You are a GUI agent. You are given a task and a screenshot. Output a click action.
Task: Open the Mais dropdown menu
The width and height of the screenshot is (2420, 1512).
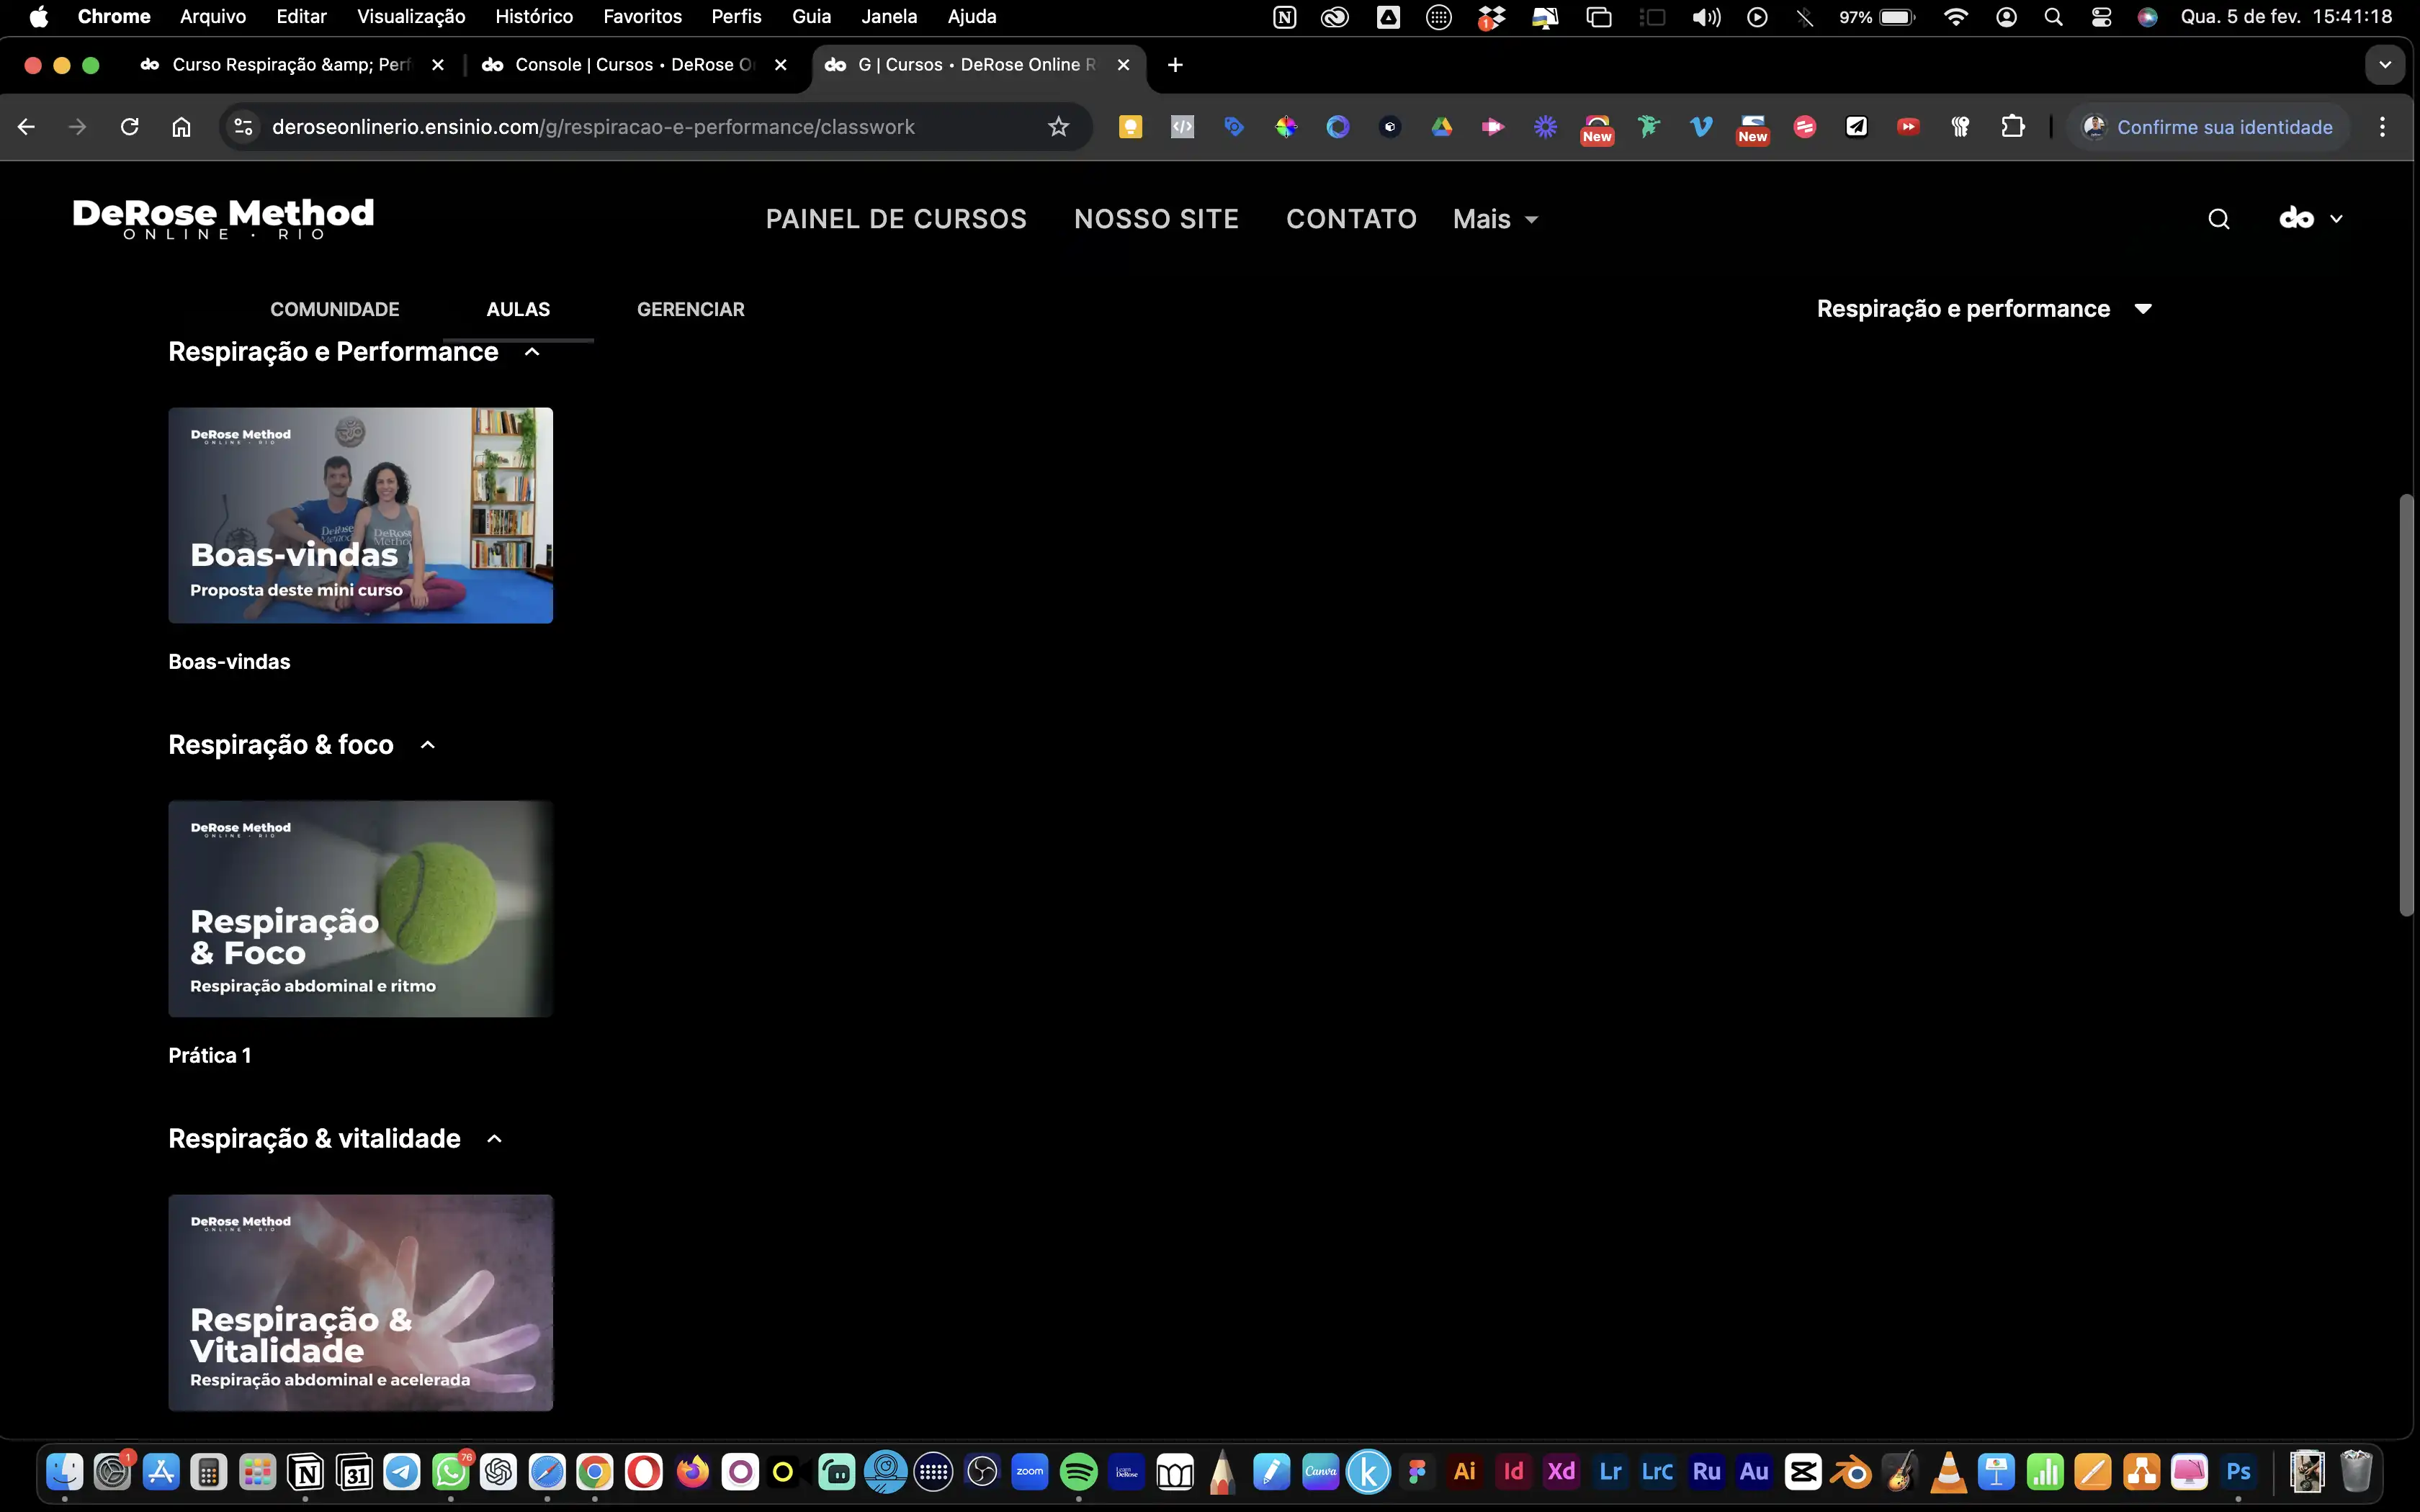pos(1494,219)
